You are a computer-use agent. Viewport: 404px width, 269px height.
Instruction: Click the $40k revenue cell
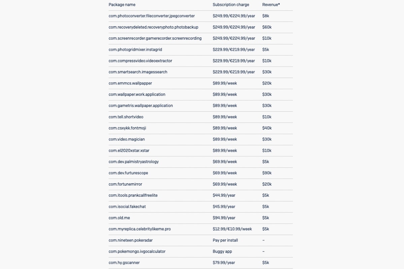point(267,128)
